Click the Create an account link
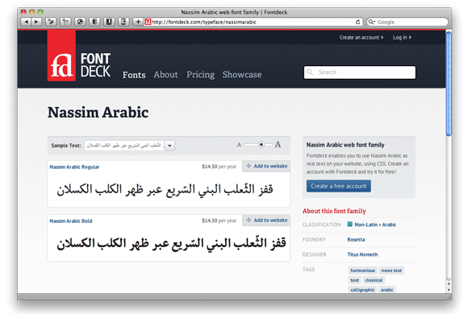The height and width of the screenshot is (314, 468). coord(361,38)
